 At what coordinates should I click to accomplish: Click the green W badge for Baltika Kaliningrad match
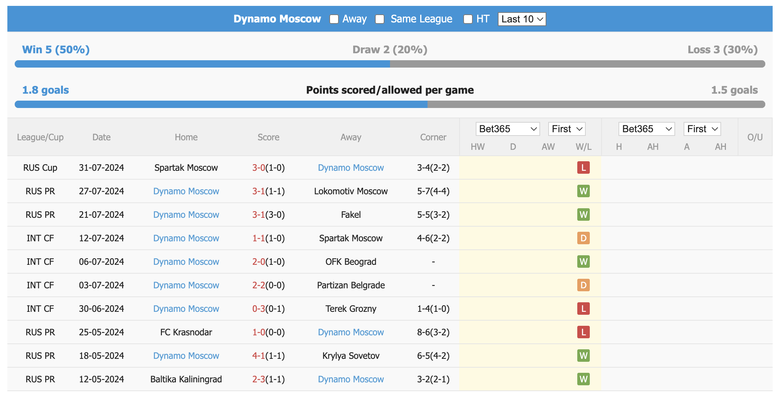click(584, 379)
